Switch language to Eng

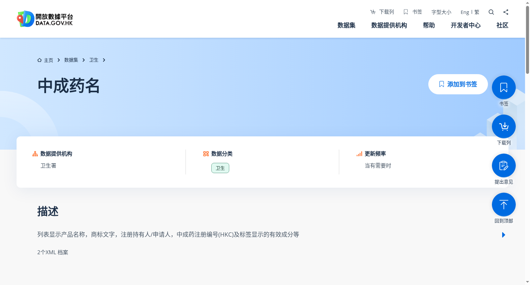click(x=465, y=12)
